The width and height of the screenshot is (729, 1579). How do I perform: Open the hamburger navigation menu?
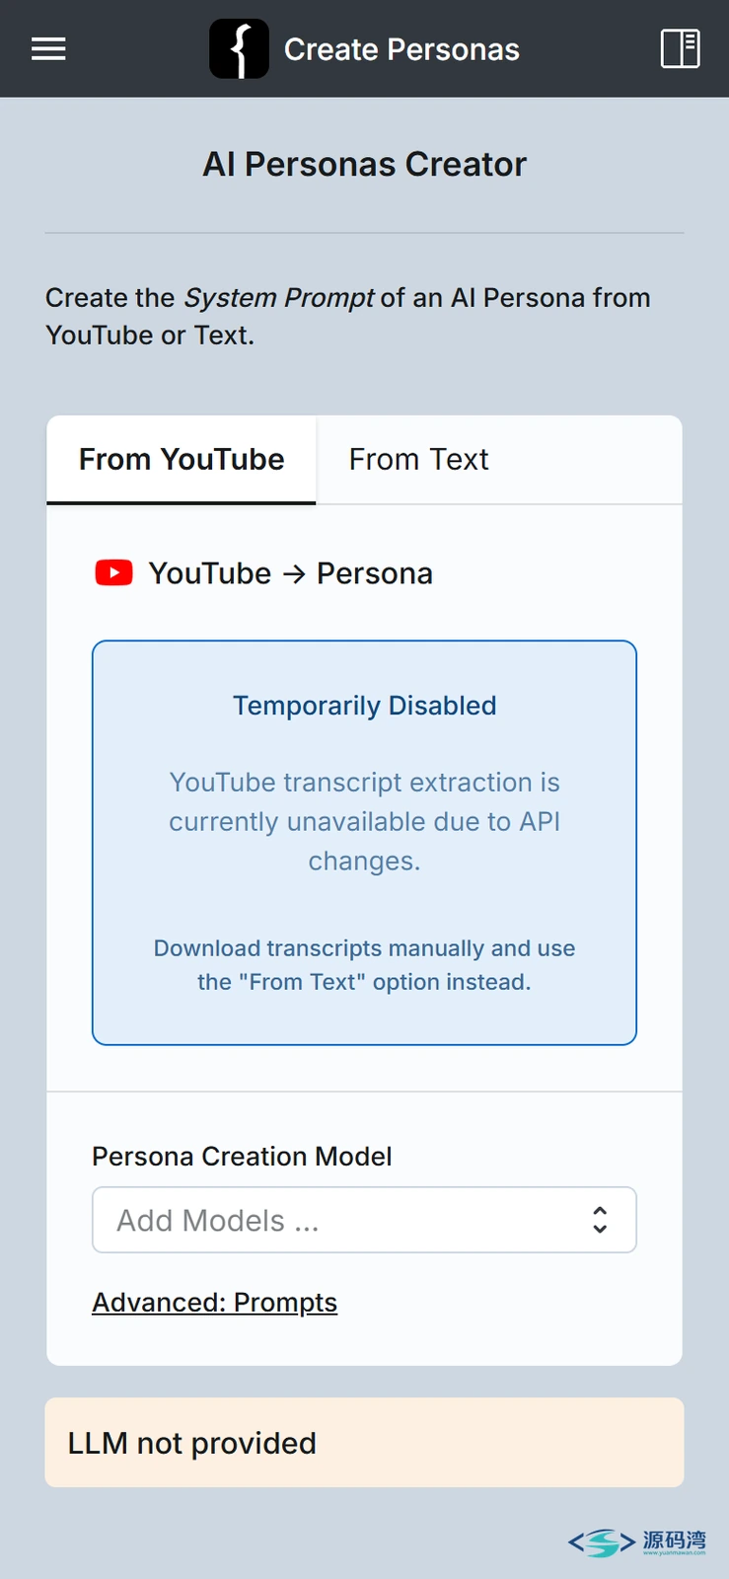pyautogui.click(x=48, y=48)
